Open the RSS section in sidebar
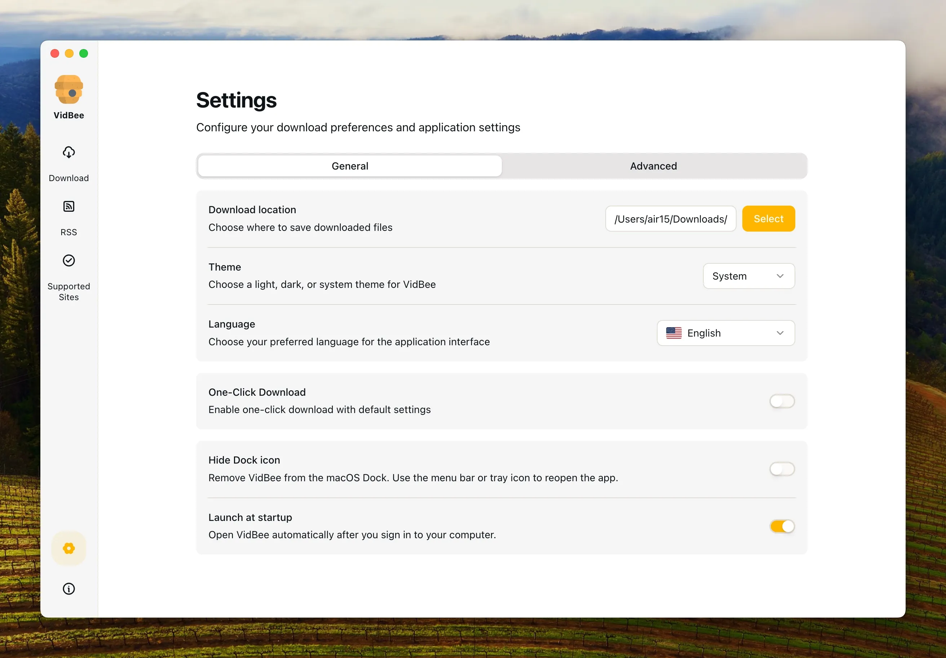 [x=68, y=217]
